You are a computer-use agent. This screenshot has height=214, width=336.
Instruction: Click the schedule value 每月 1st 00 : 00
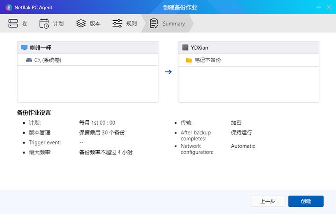97,122
